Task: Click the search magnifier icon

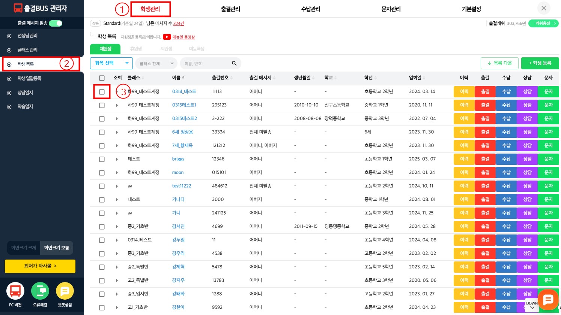Action: [x=234, y=63]
